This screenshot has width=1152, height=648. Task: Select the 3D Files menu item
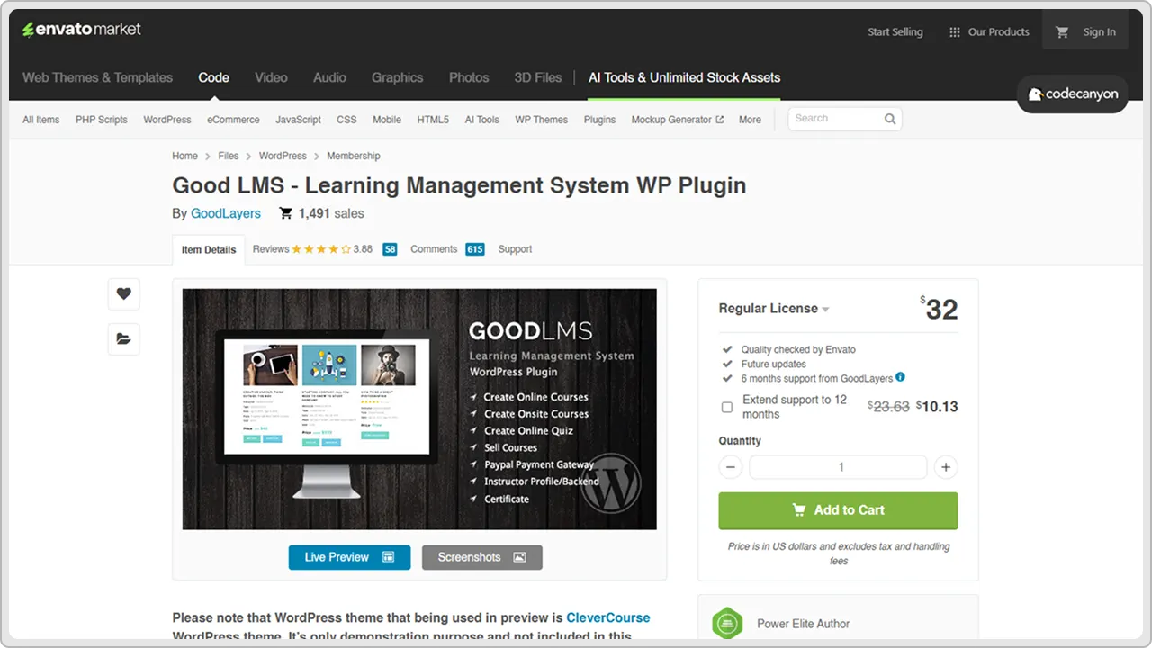pyautogui.click(x=538, y=78)
